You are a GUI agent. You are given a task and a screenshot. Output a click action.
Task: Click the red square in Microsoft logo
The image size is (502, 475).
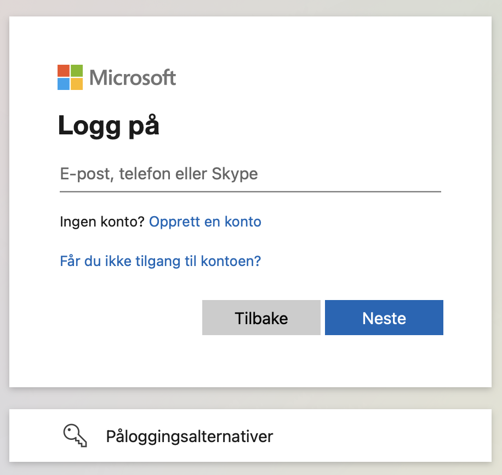pos(64,71)
